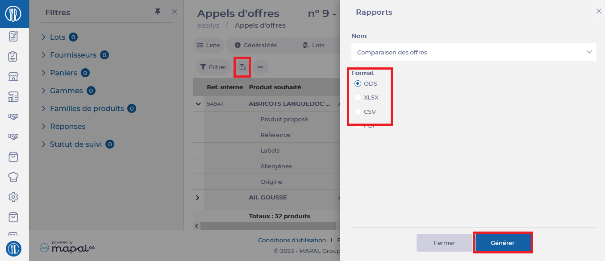
Task: Expand the AIL GOUSSE product row
Action: tap(198, 197)
